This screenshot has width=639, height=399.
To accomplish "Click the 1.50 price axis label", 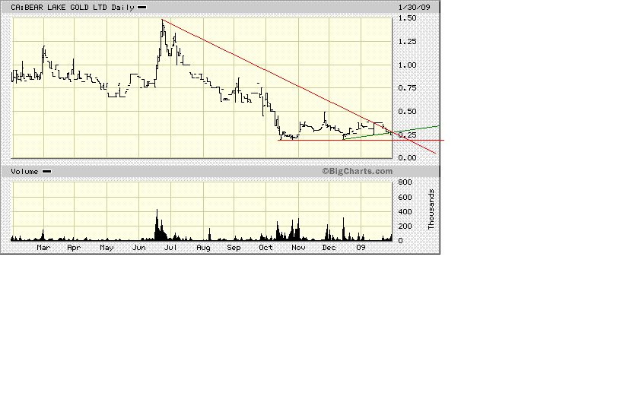I will (407, 18).
